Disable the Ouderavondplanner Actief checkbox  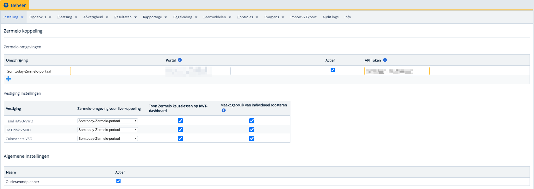pyautogui.click(x=119, y=181)
